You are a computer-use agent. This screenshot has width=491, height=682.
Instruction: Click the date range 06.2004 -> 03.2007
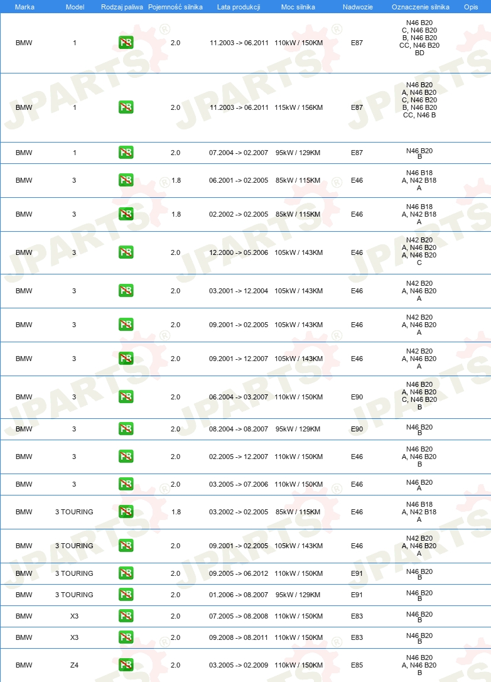(x=239, y=397)
